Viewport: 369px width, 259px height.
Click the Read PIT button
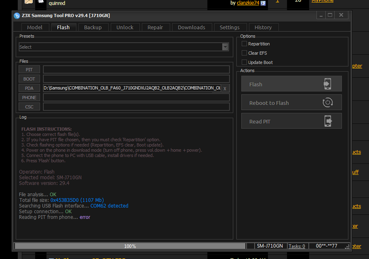291,121
